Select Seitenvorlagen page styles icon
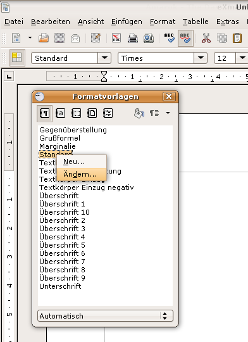The height and width of the screenshot is (342, 248). tap(92, 113)
